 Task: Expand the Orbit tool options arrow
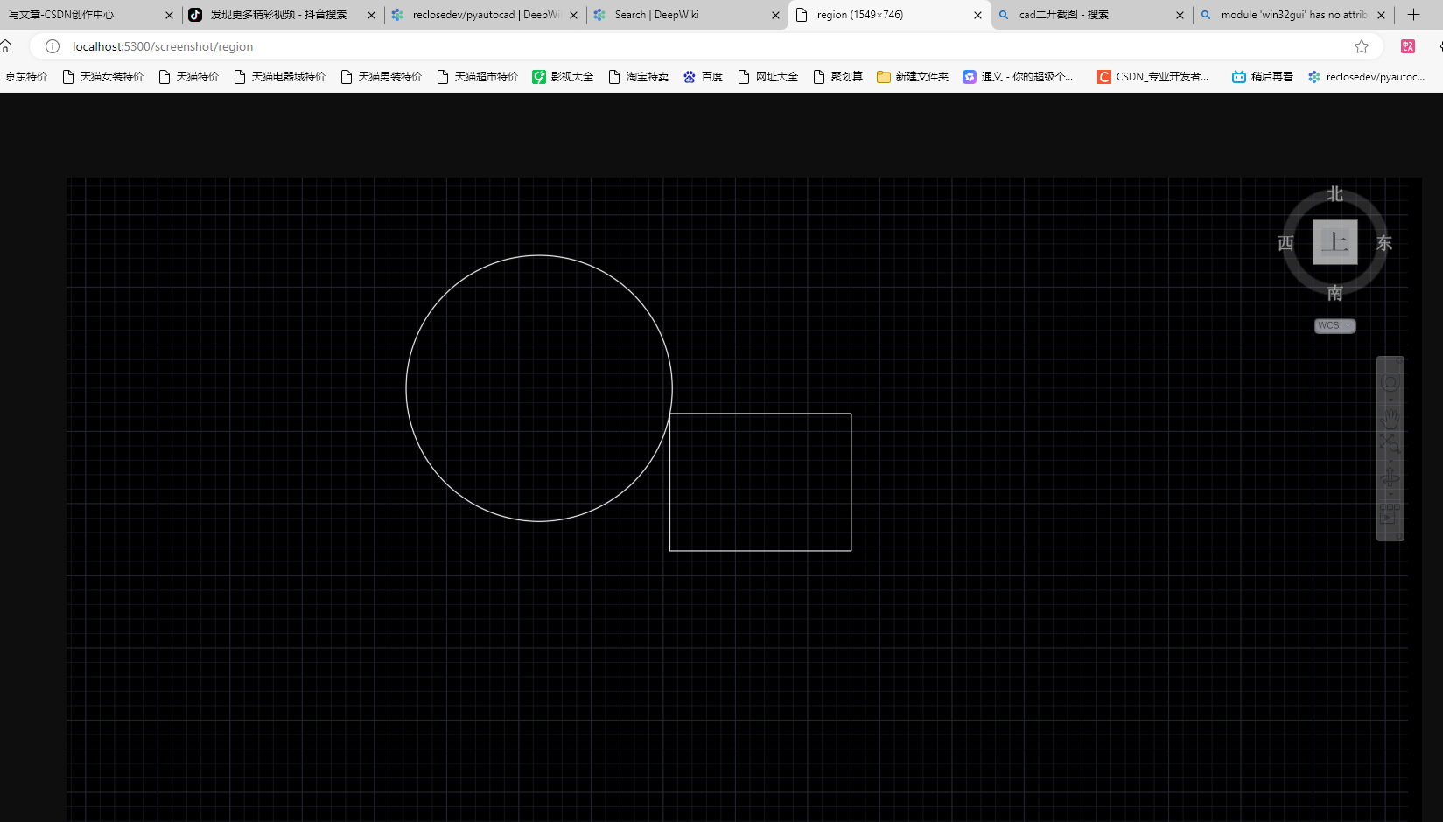pyautogui.click(x=1390, y=495)
